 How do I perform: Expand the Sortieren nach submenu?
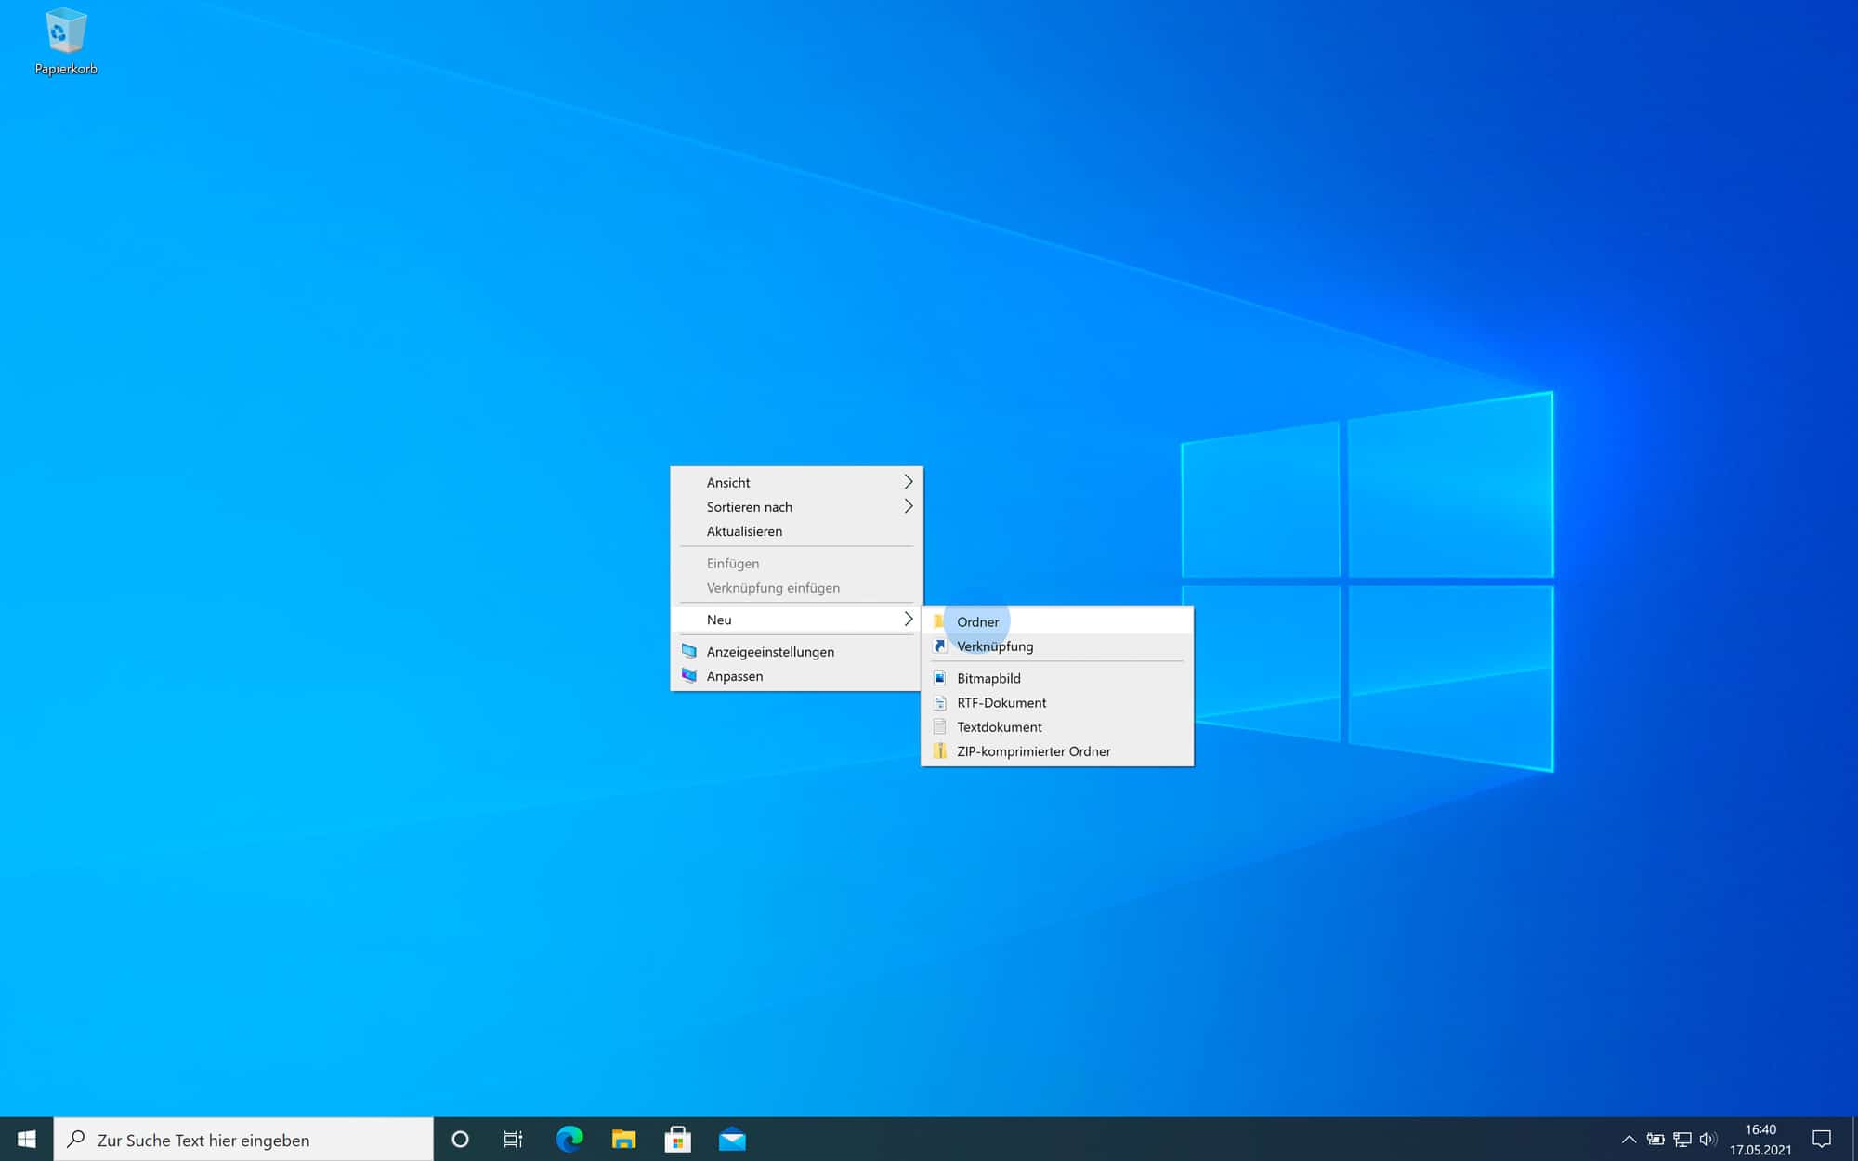750,507
